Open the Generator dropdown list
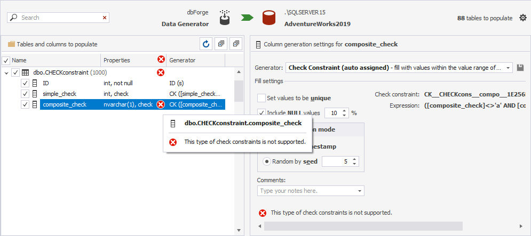This screenshot has height=236, width=531. pos(508,68)
